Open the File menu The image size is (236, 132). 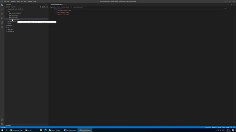(5, 1)
